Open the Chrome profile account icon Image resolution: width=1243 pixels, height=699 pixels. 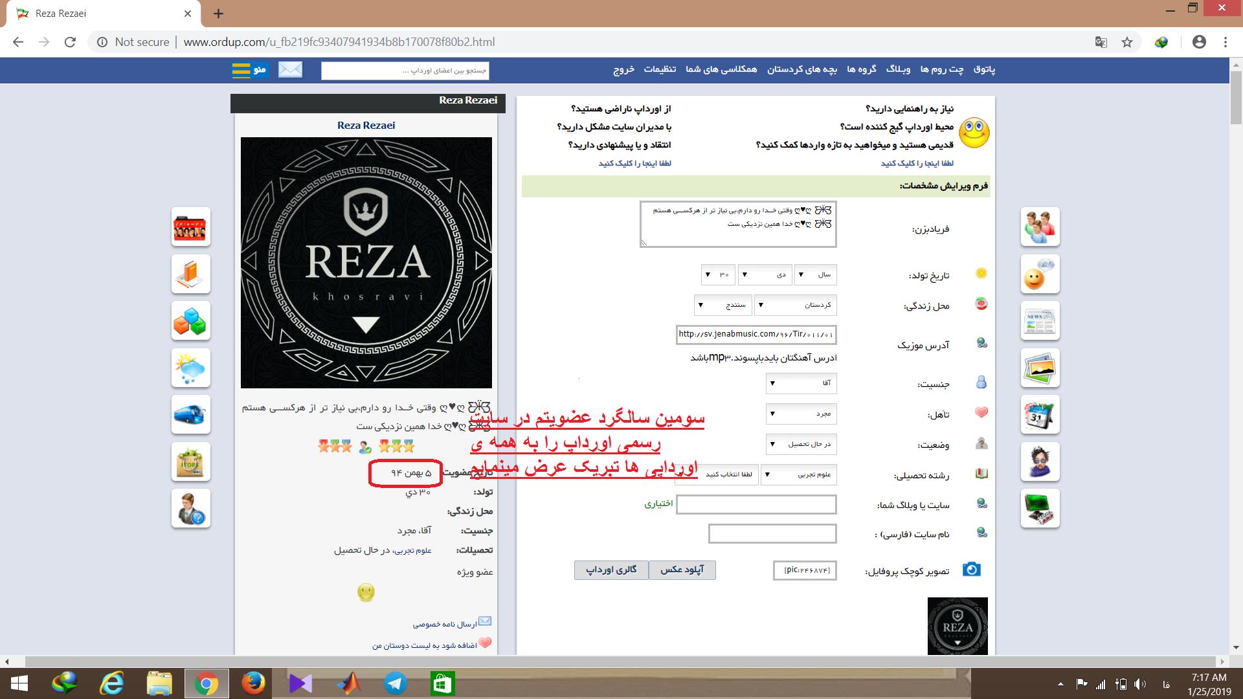pyautogui.click(x=1199, y=42)
